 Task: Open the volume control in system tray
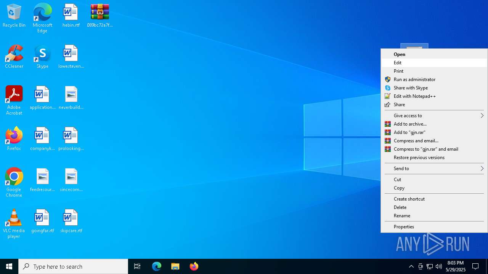[439, 266]
